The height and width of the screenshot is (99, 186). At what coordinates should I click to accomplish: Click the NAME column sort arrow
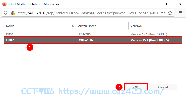73,26
